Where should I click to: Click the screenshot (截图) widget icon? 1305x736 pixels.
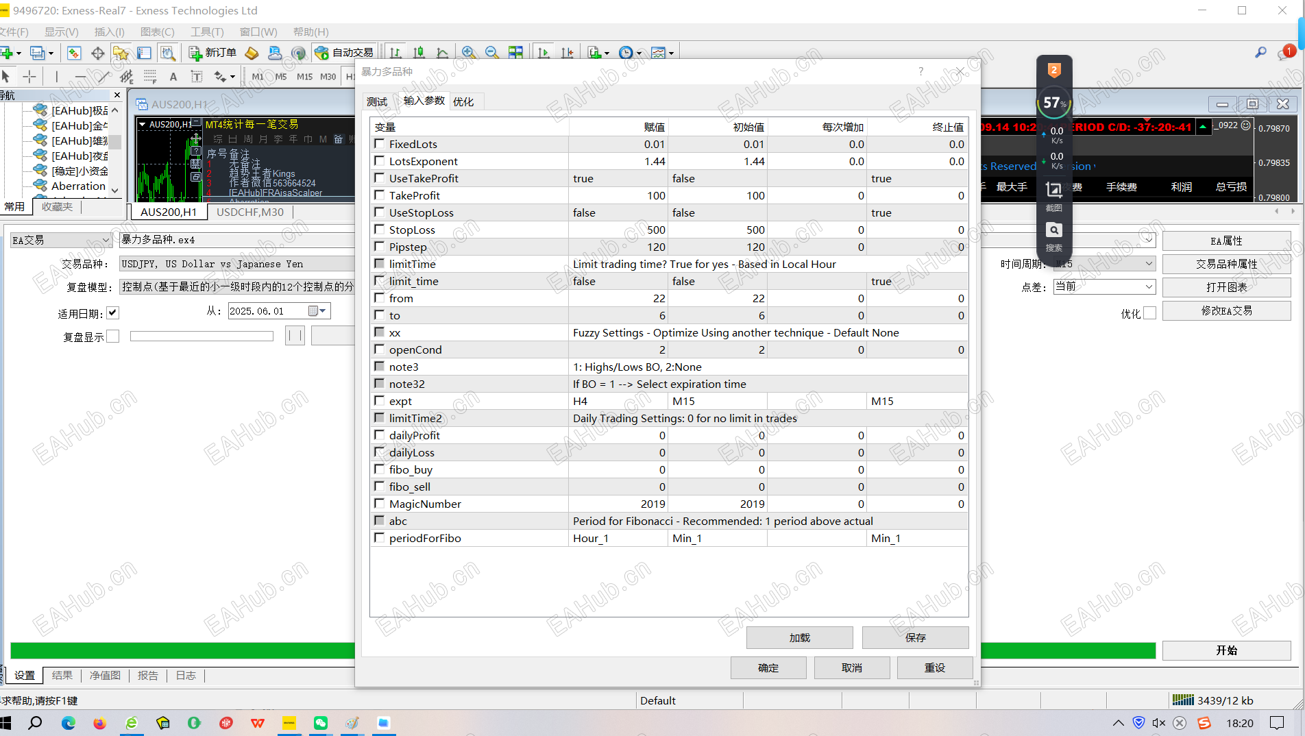1054,195
